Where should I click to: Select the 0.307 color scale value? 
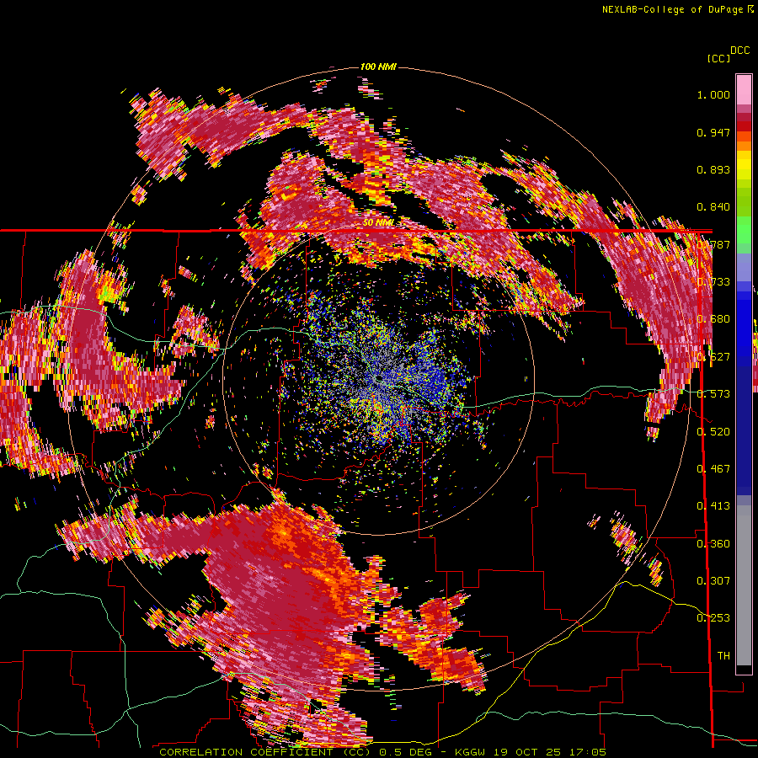pyautogui.click(x=713, y=581)
